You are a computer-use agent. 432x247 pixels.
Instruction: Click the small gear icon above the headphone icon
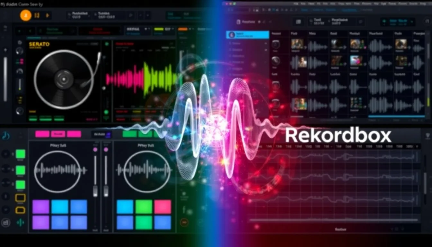[x=19, y=42]
